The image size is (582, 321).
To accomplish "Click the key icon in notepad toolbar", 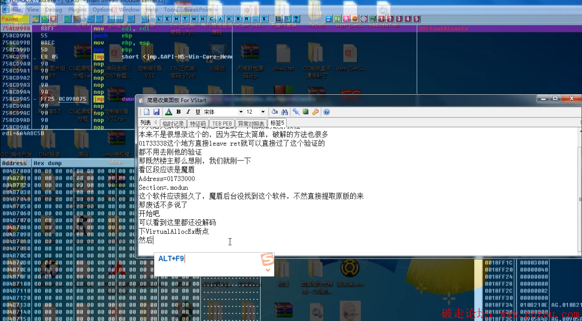I will click(315, 112).
